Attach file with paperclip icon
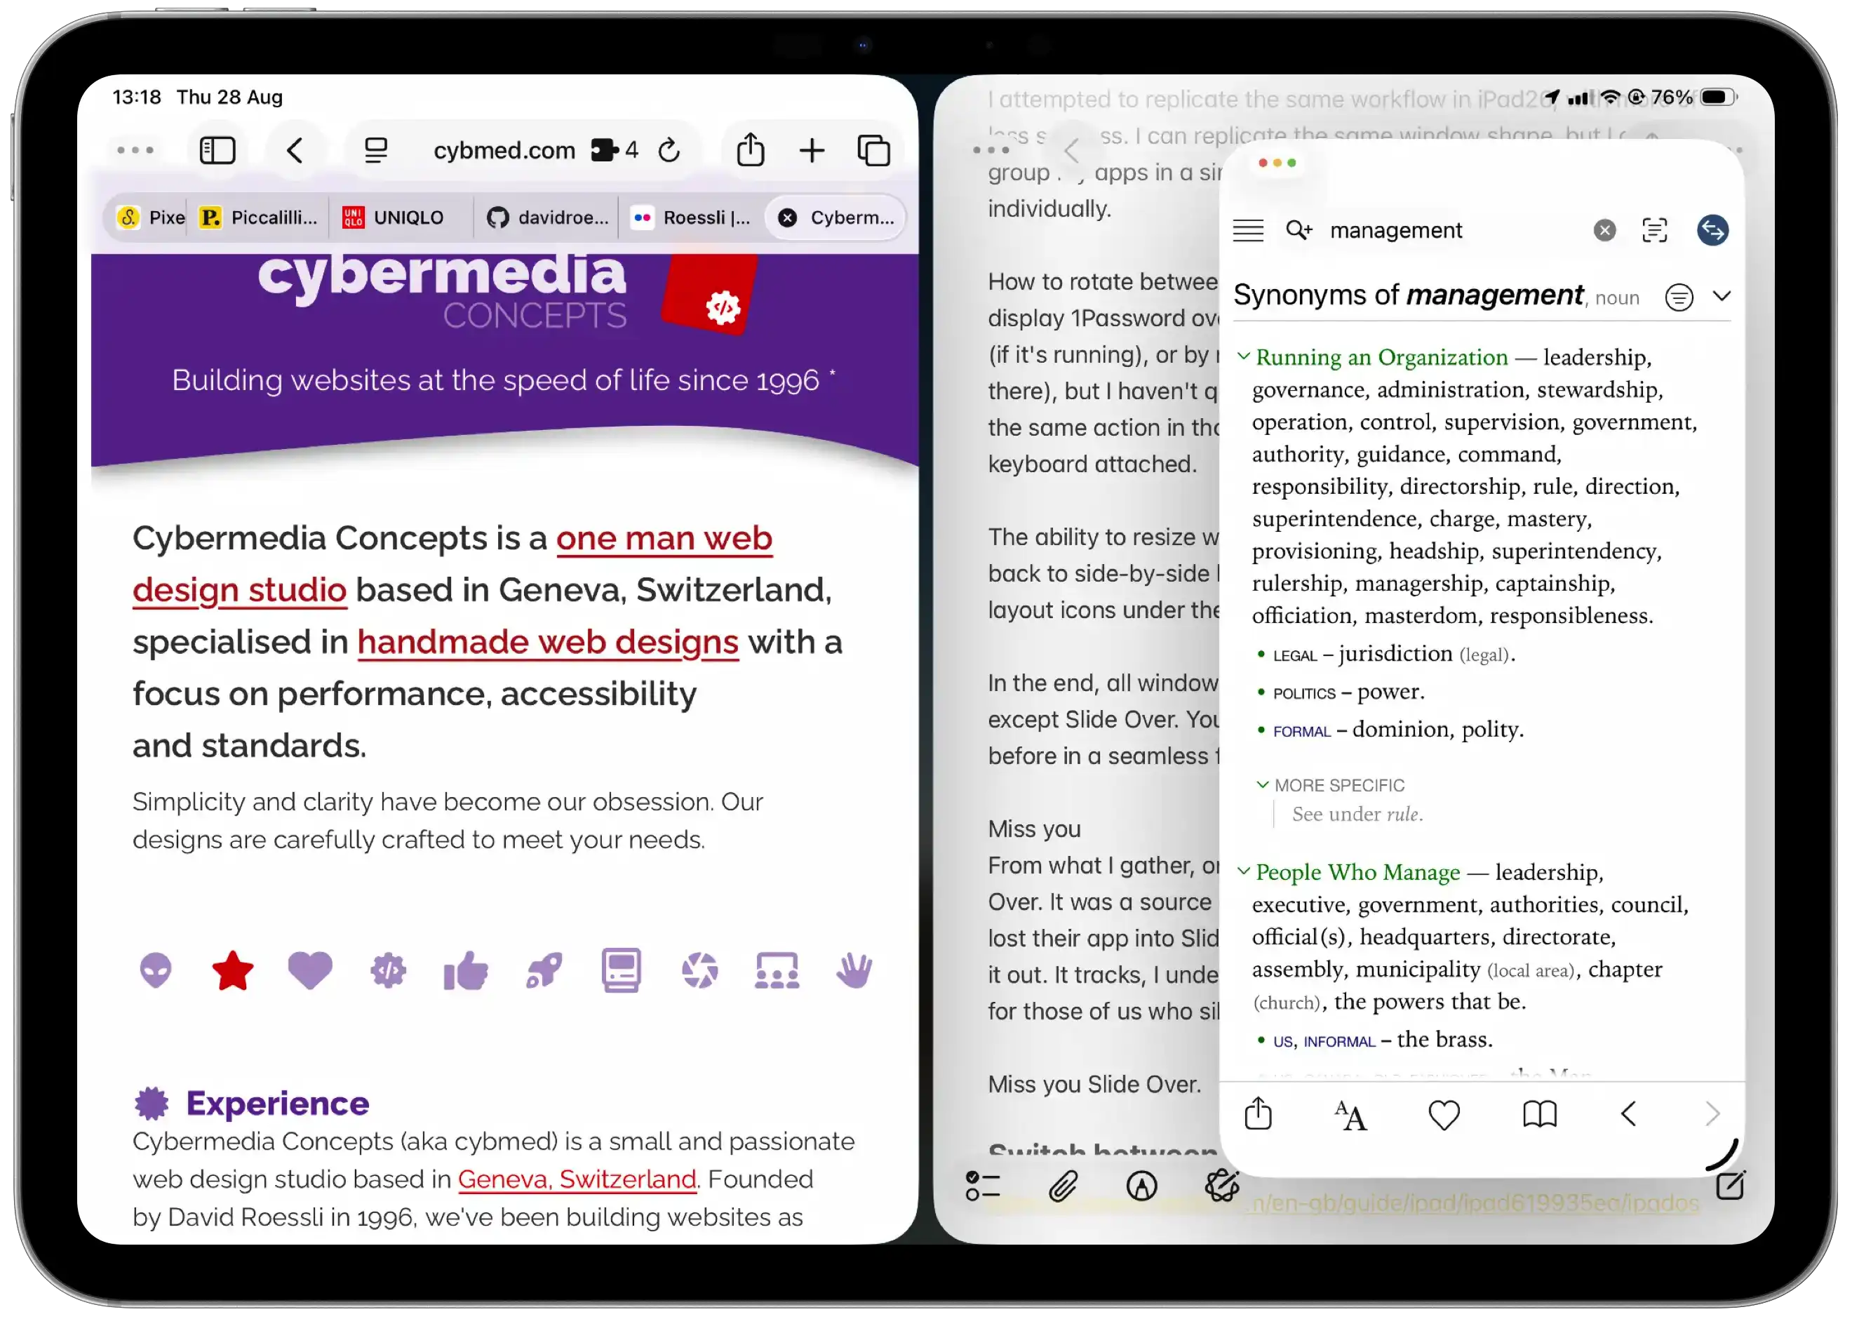Image resolution: width=1852 pixels, height=1319 pixels. coord(1062,1186)
